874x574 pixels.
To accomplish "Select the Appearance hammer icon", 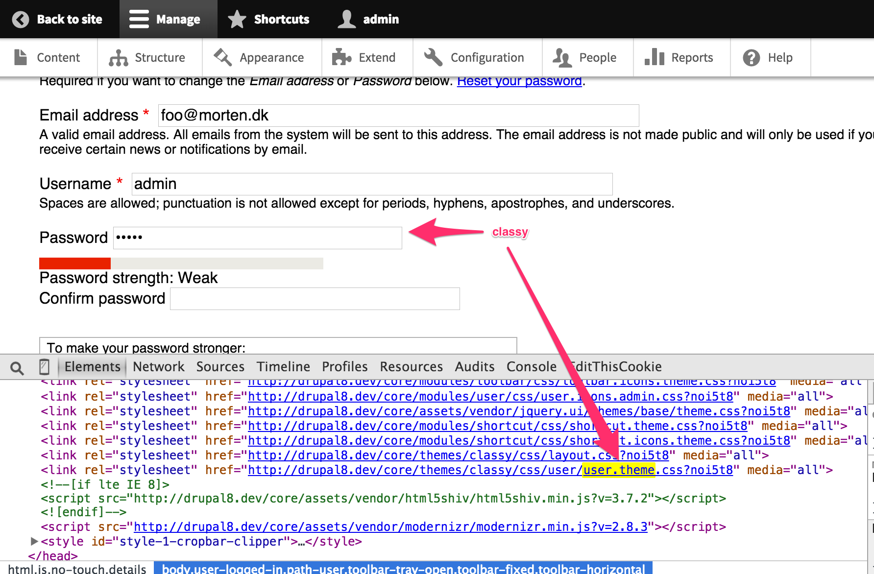I will [222, 57].
